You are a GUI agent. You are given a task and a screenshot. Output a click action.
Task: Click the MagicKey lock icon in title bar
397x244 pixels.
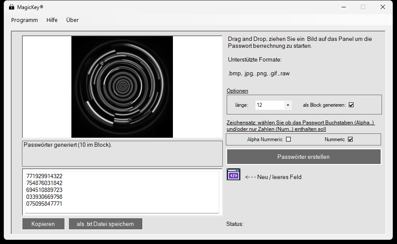pyautogui.click(x=11, y=7)
